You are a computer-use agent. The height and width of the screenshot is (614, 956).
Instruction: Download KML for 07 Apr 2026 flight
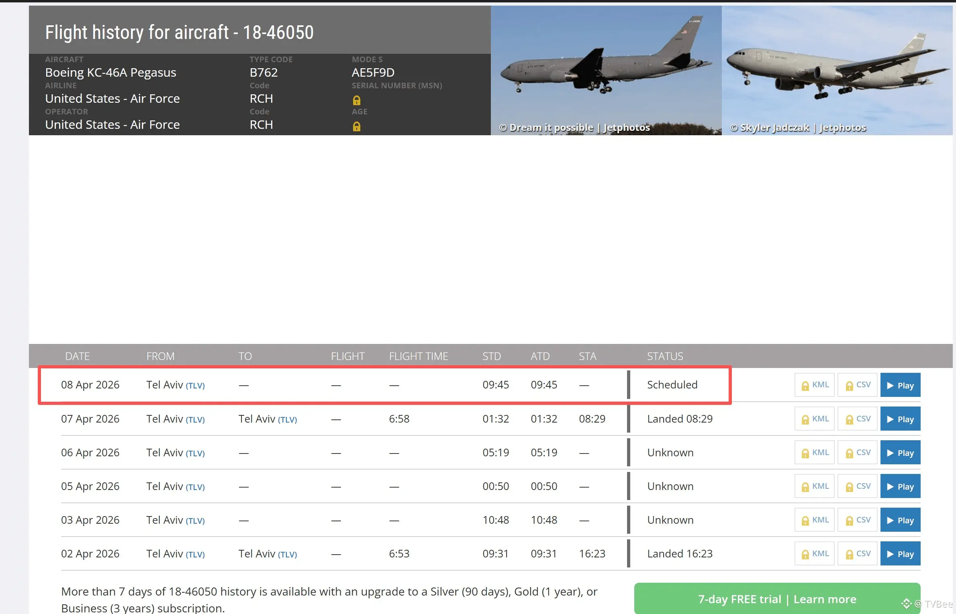click(814, 419)
